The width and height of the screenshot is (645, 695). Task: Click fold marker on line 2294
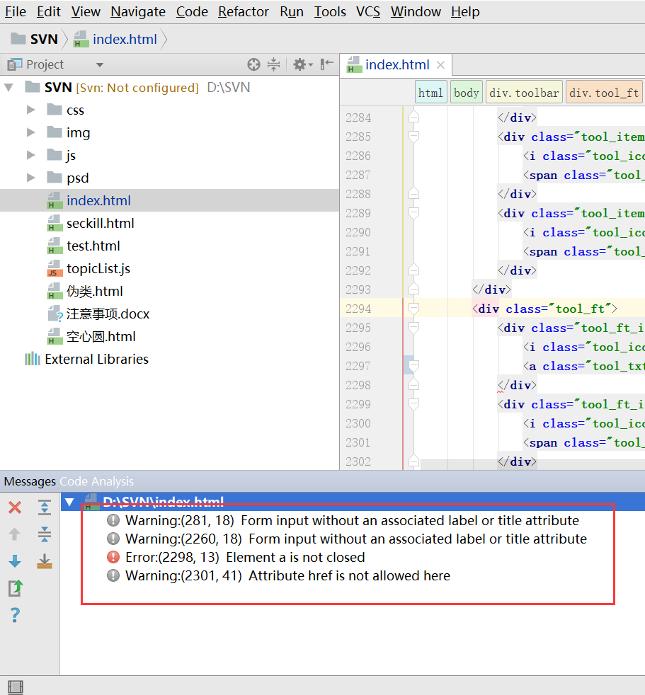[413, 309]
